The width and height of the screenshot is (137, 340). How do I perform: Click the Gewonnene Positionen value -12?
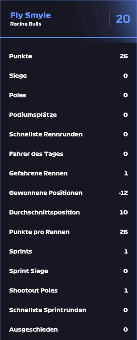click(x=123, y=193)
